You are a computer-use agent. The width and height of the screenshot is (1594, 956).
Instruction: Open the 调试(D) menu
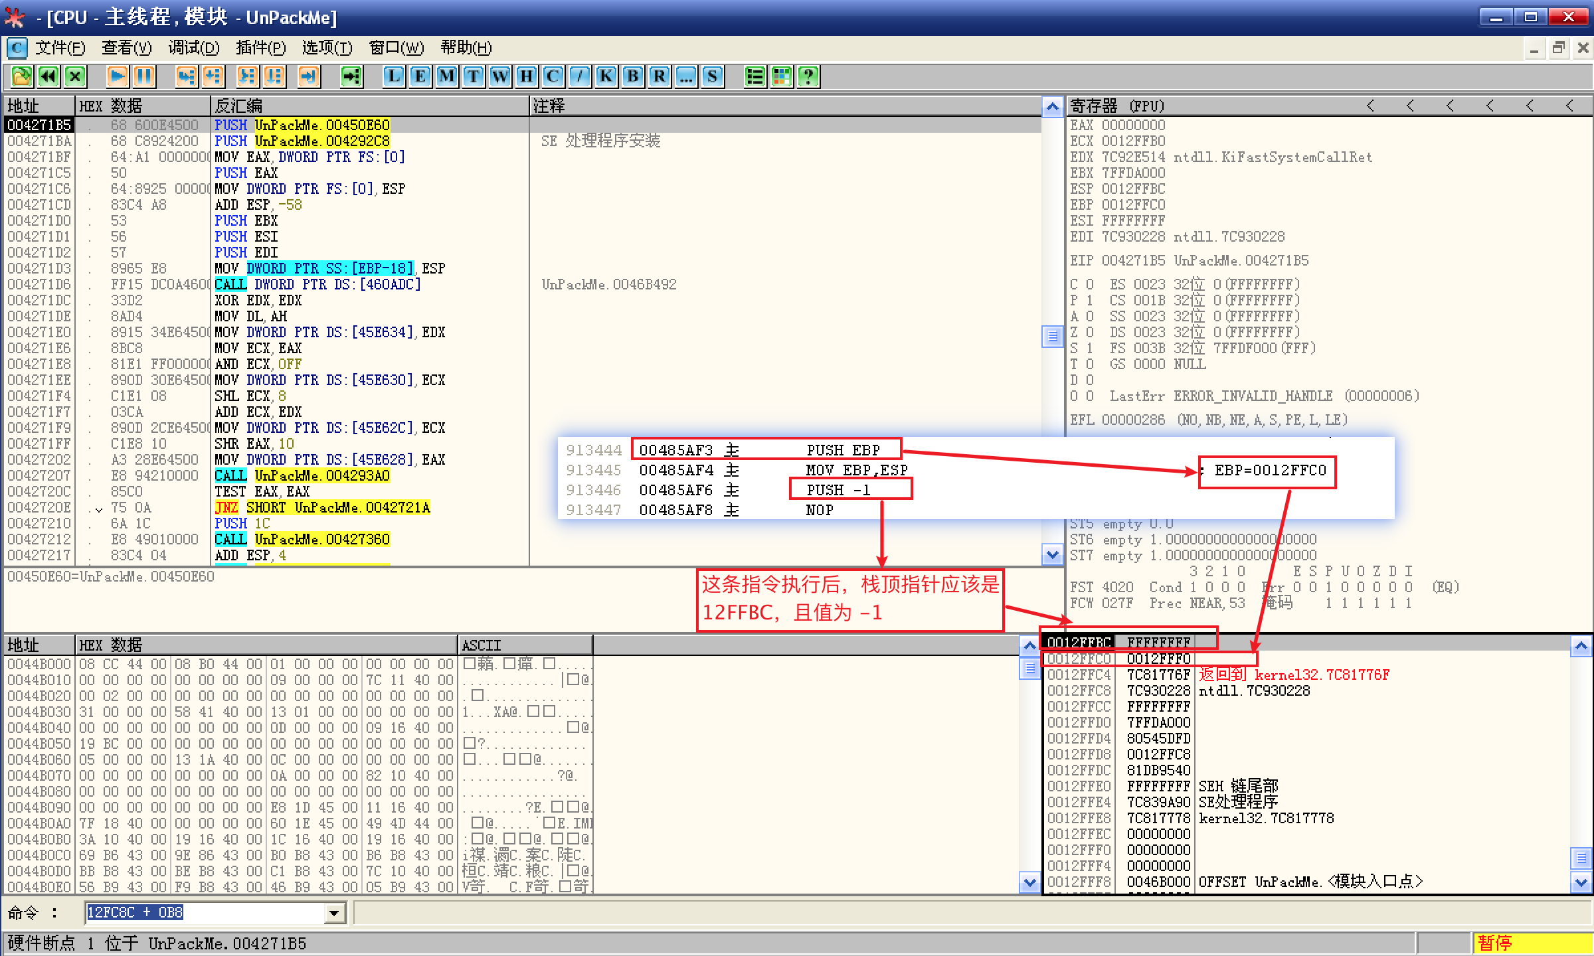(x=193, y=48)
